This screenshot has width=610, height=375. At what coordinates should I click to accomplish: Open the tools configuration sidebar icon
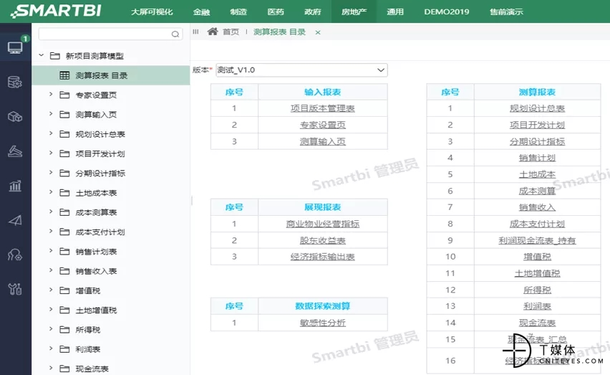[x=15, y=289]
